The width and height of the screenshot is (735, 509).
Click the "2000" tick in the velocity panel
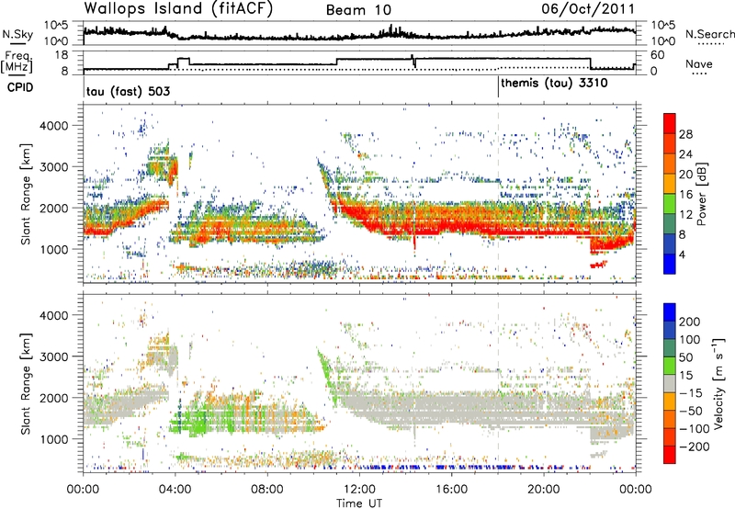click(53, 398)
